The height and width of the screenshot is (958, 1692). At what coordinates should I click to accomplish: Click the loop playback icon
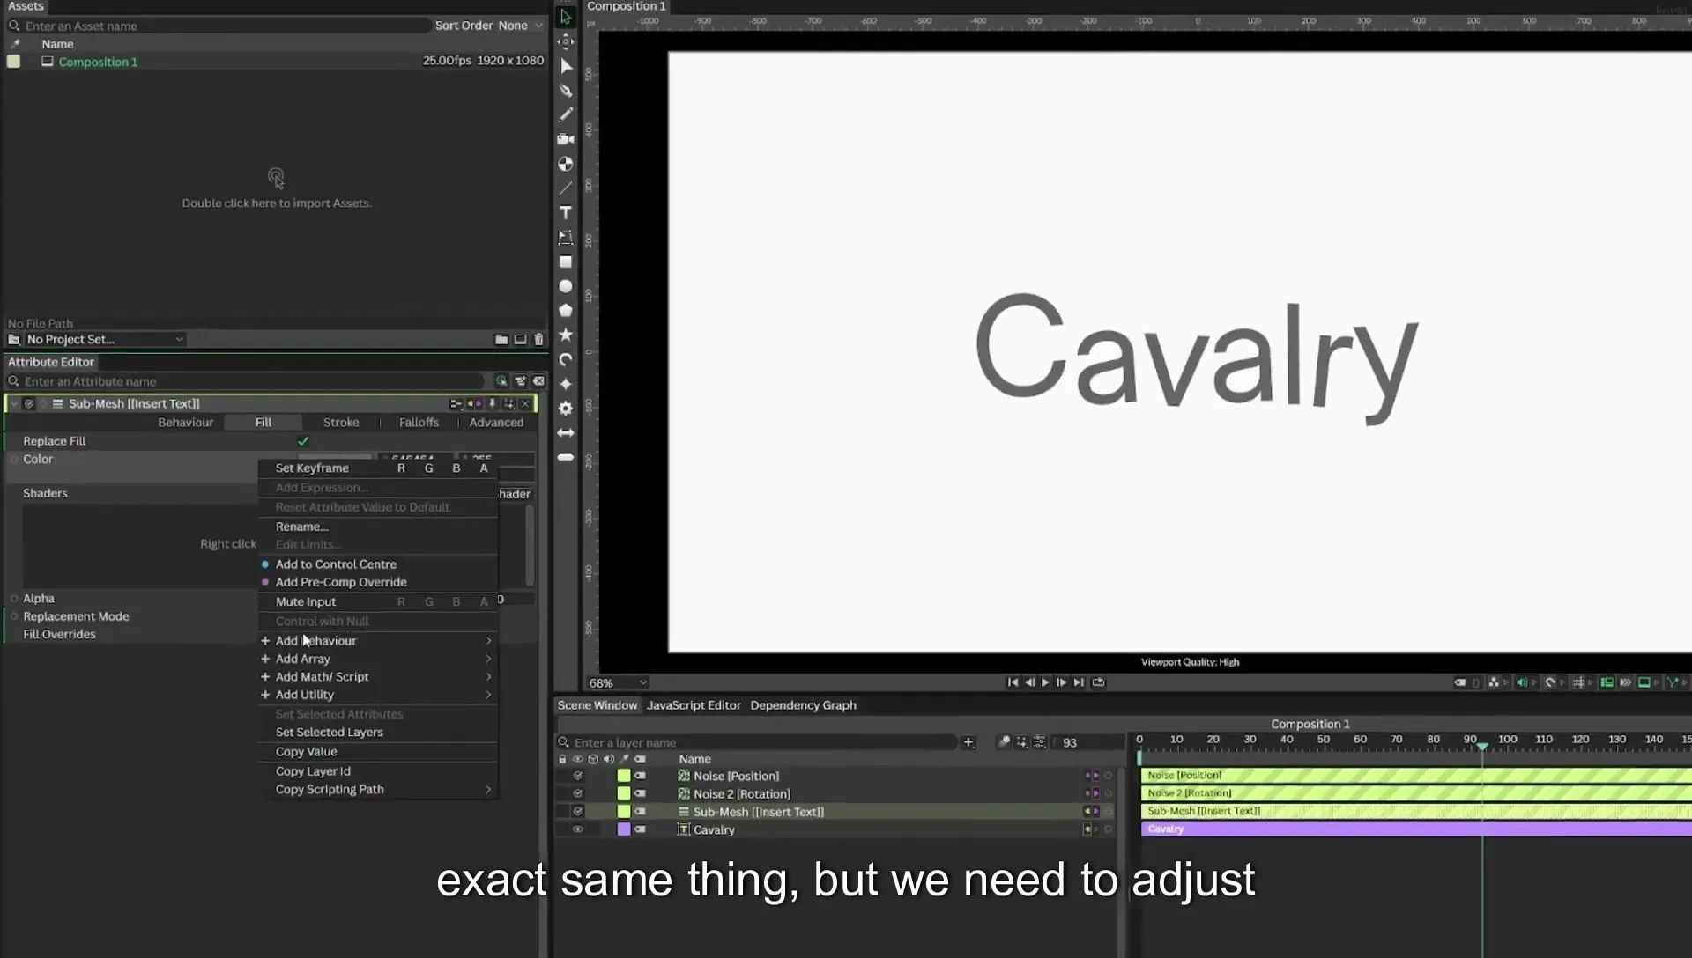1098,682
